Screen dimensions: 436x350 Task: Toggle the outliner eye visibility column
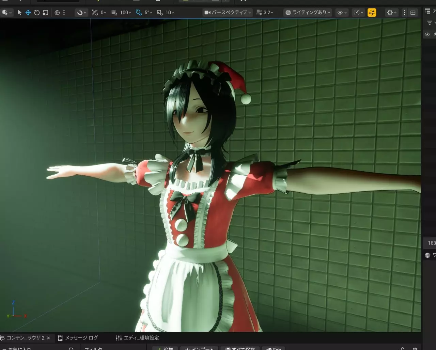pos(427,34)
